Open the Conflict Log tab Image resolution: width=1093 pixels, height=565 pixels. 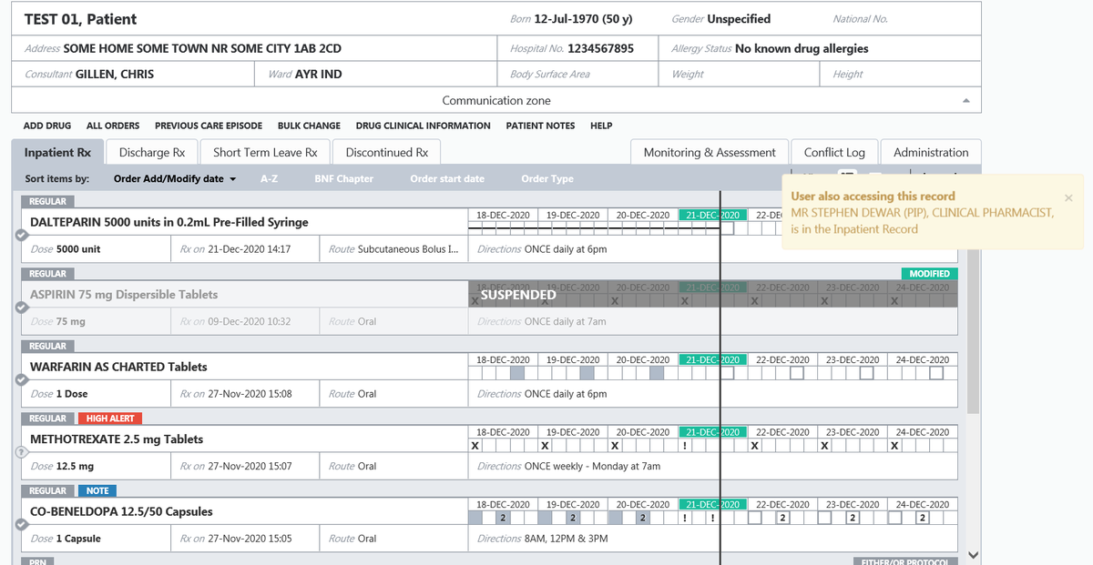point(834,153)
